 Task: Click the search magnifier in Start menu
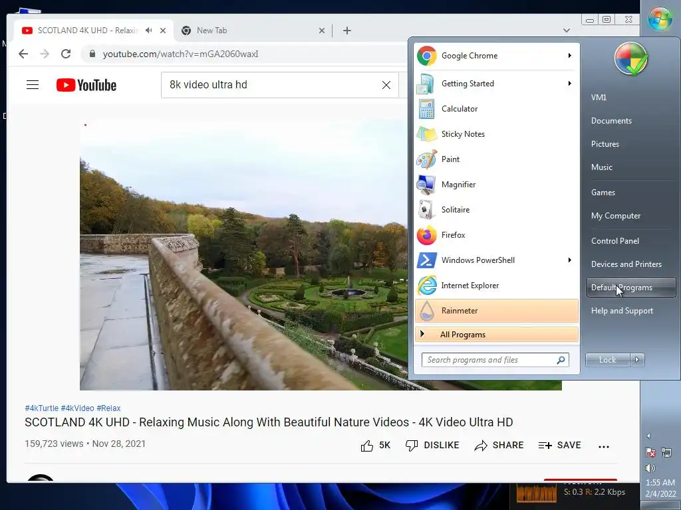point(561,360)
